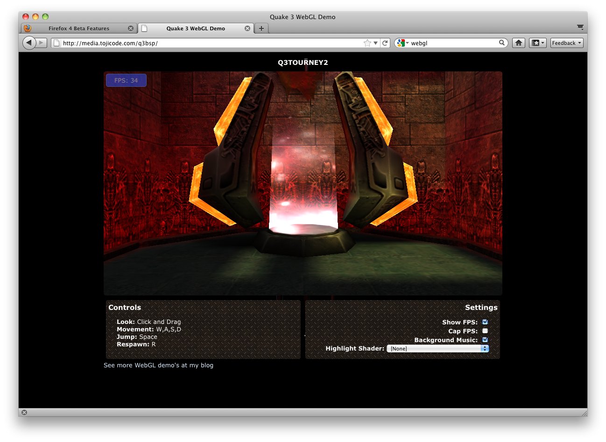Enable the Cap FPS checkbox
Screen dimensions: 606x442
[485, 331]
